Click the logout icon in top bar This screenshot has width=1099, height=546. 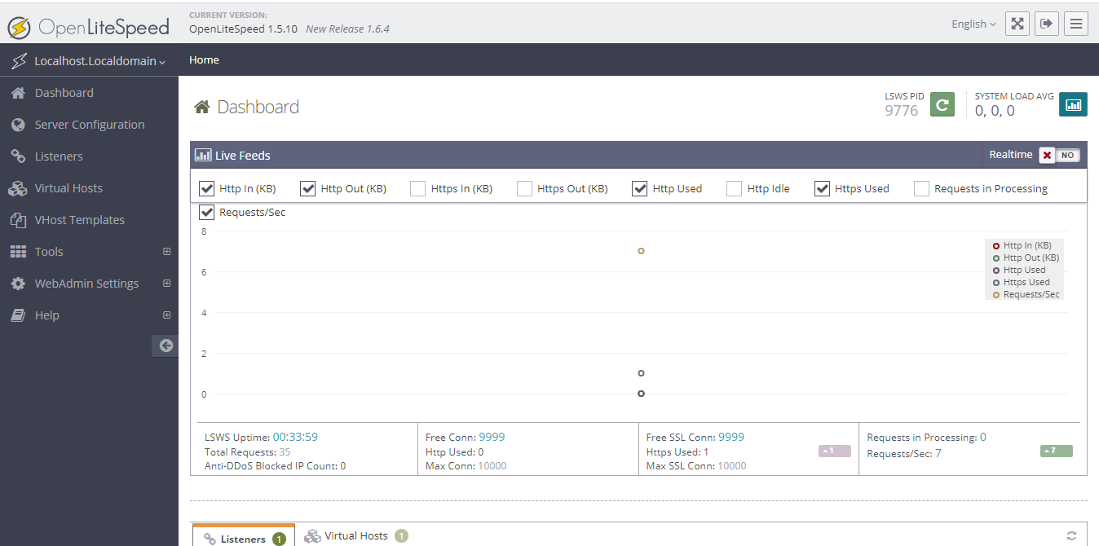tap(1046, 24)
